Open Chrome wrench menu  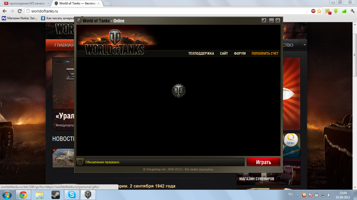(x=352, y=11)
